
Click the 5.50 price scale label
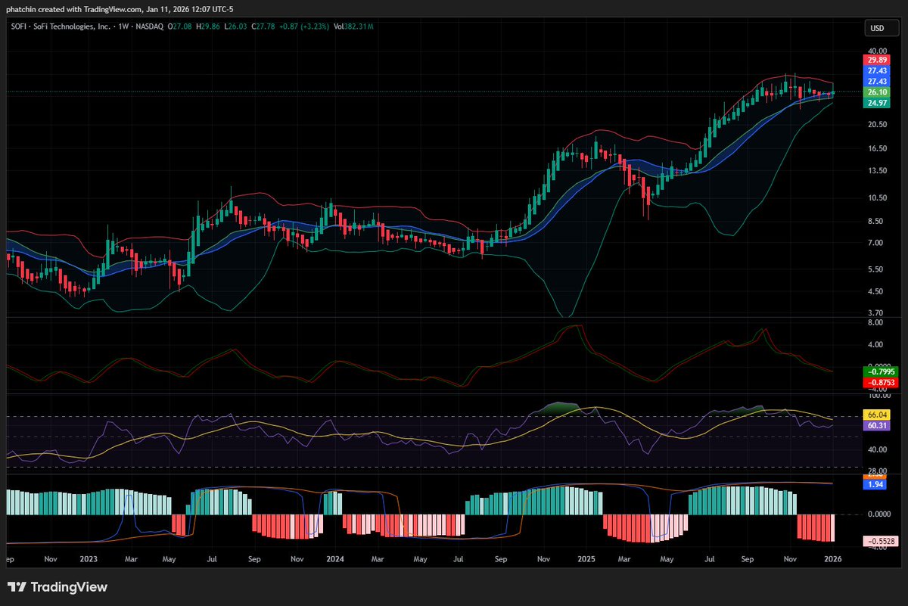pyautogui.click(x=877, y=269)
